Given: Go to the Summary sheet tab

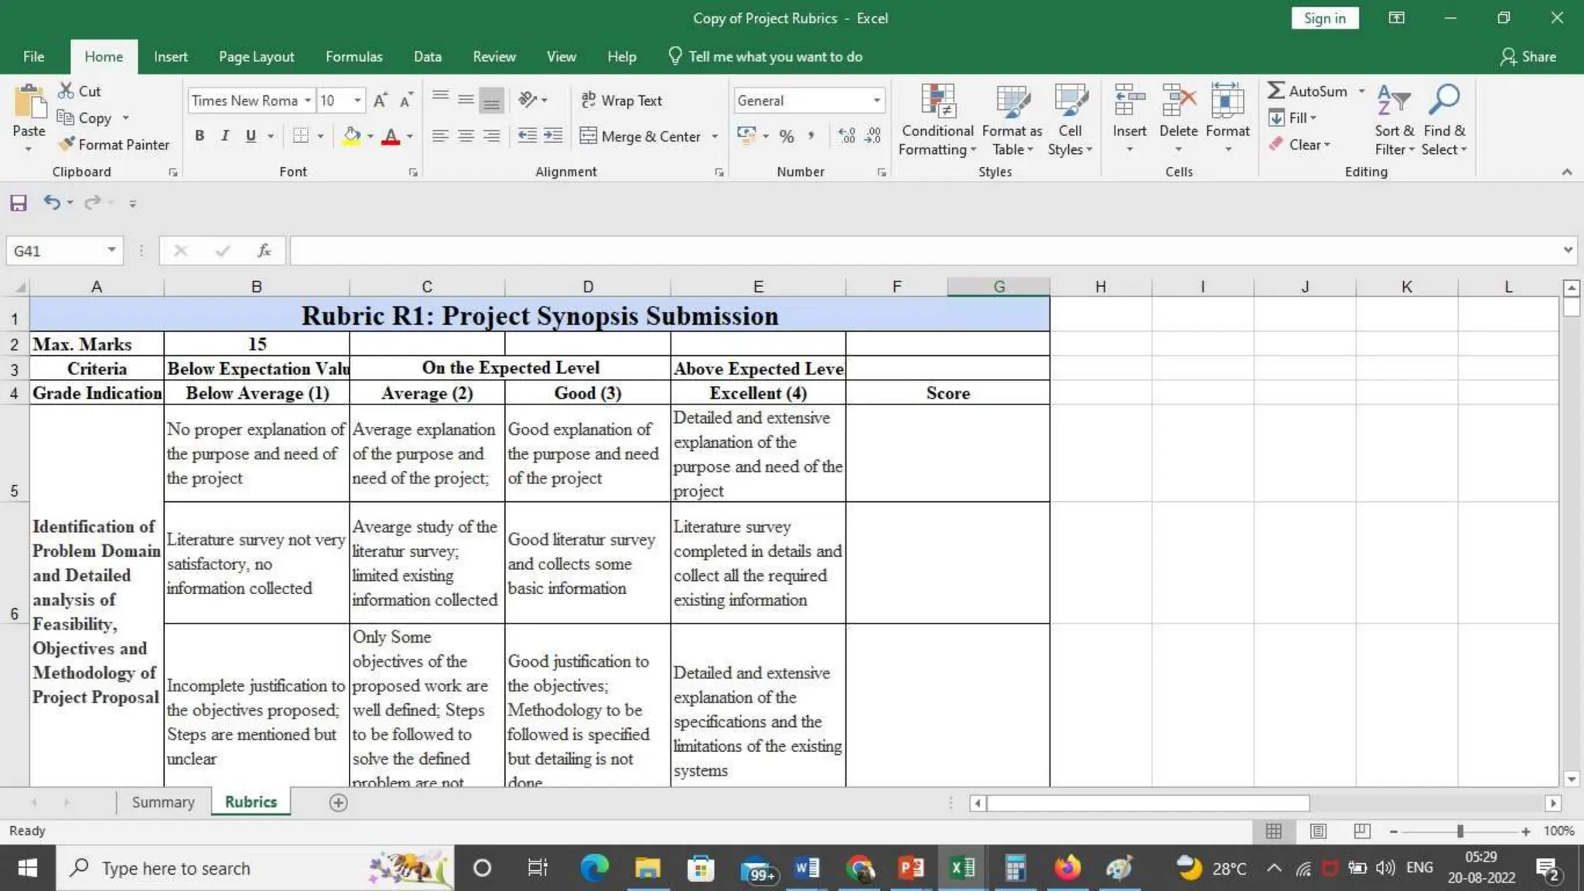Looking at the screenshot, I should (x=163, y=802).
